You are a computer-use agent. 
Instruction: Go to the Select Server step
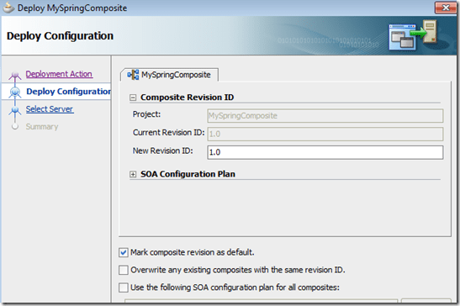pyautogui.click(x=50, y=109)
